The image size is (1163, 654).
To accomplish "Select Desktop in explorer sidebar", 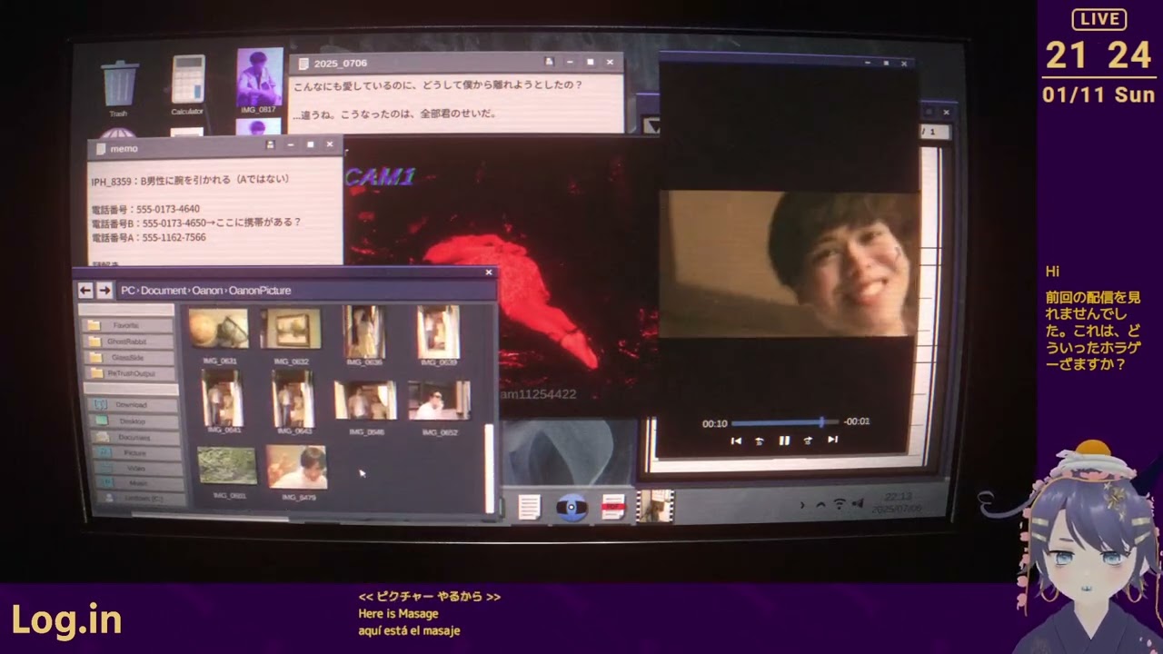I will [132, 421].
